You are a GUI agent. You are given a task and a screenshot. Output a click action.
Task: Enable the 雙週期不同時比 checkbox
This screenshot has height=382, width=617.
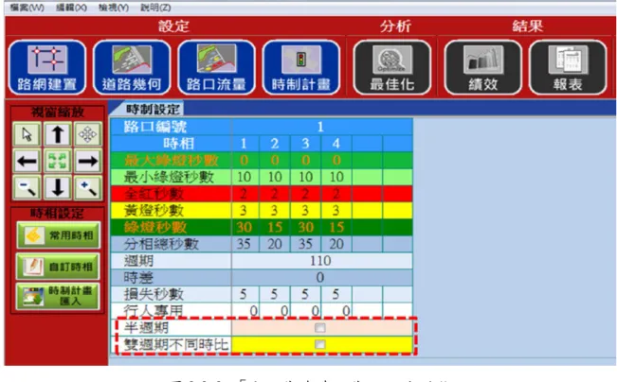click(320, 344)
